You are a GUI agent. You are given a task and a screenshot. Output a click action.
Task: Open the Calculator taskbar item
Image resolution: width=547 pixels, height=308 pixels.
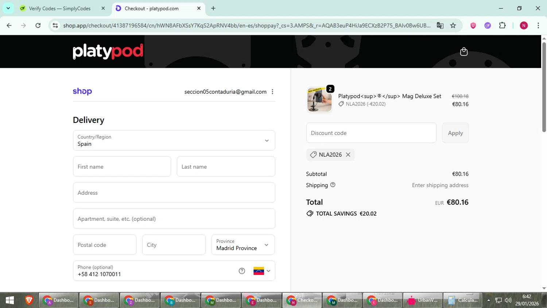463,300
